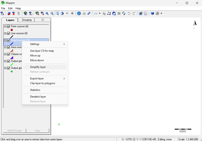Click the blue information identify icon
Screen dimensions: 202x141
(79, 13)
